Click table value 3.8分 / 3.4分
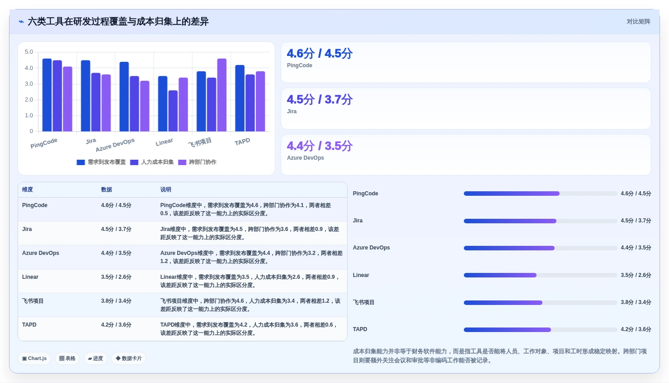Screen dimensions: 669x383 [116, 301]
